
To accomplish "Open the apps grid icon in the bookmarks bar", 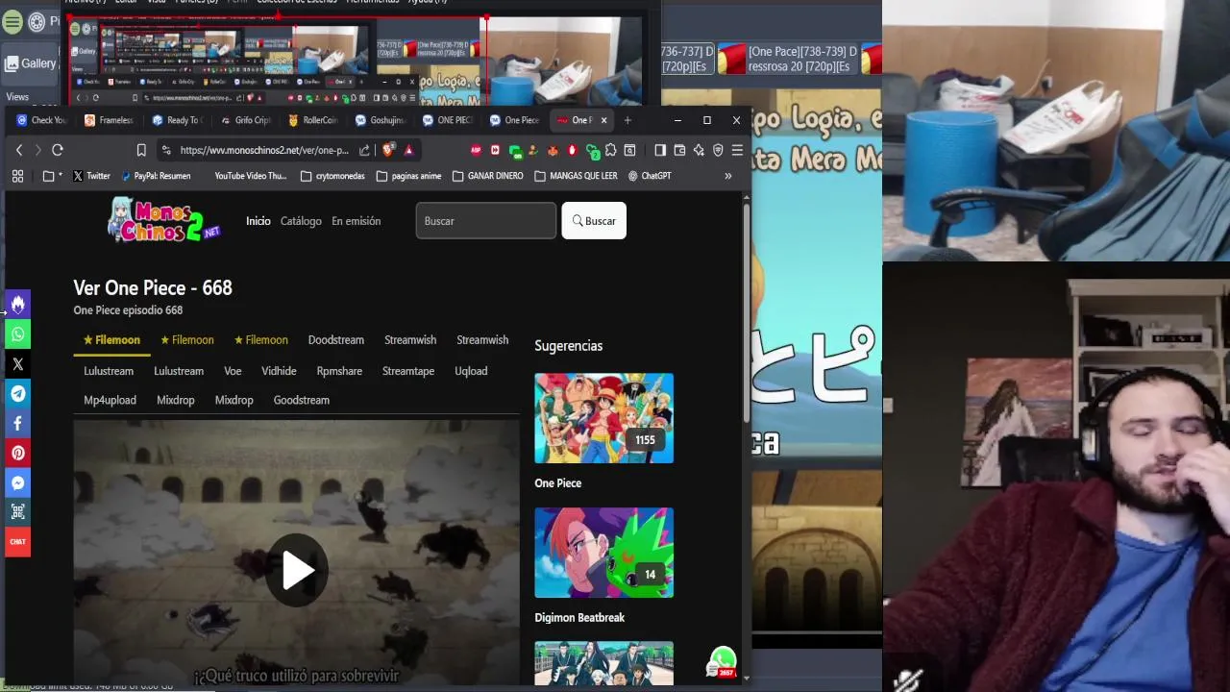I will [x=17, y=176].
